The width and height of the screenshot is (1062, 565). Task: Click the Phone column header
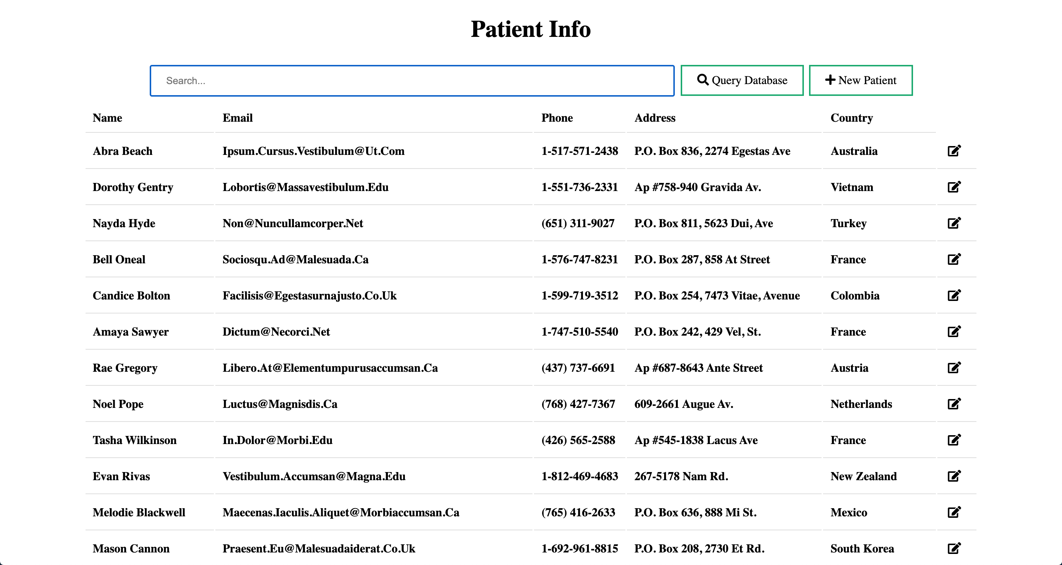(x=556, y=118)
